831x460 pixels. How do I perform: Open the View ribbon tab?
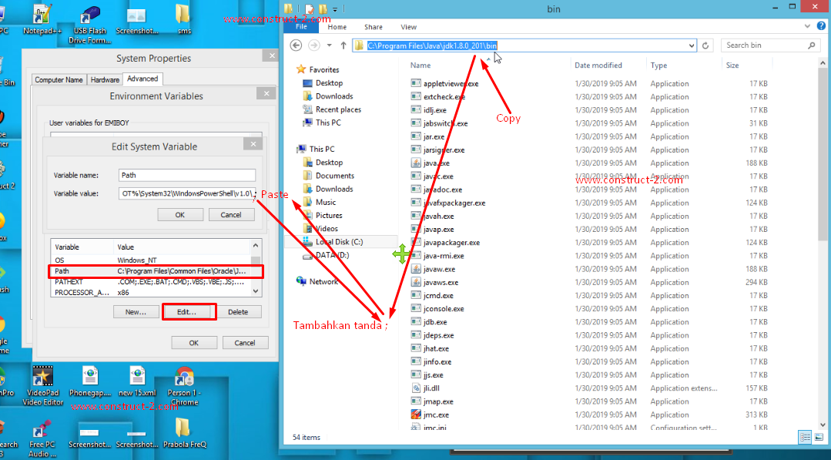(409, 27)
